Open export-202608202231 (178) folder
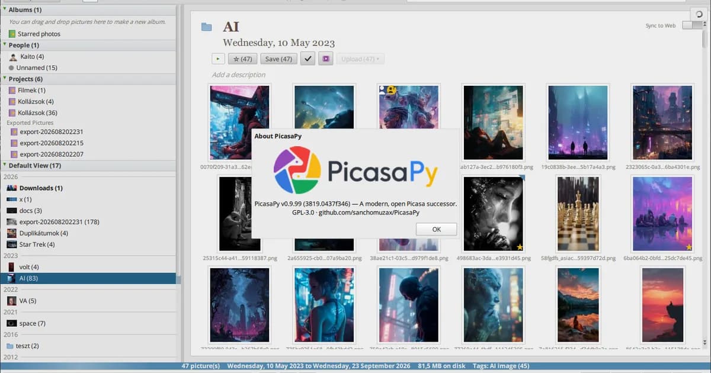This screenshot has width=711, height=373. [59, 221]
